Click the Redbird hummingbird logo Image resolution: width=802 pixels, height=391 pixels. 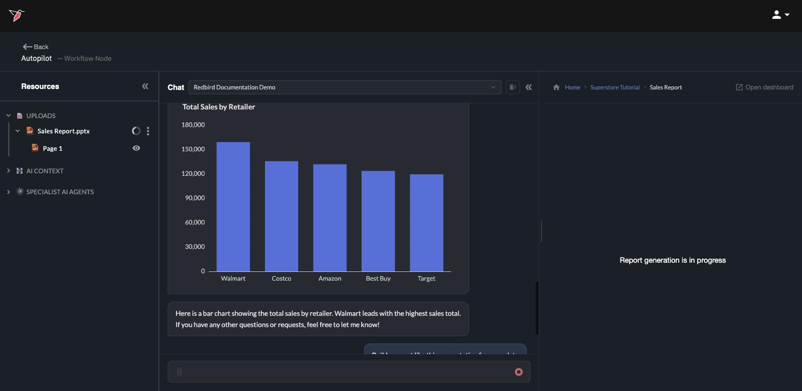point(16,15)
